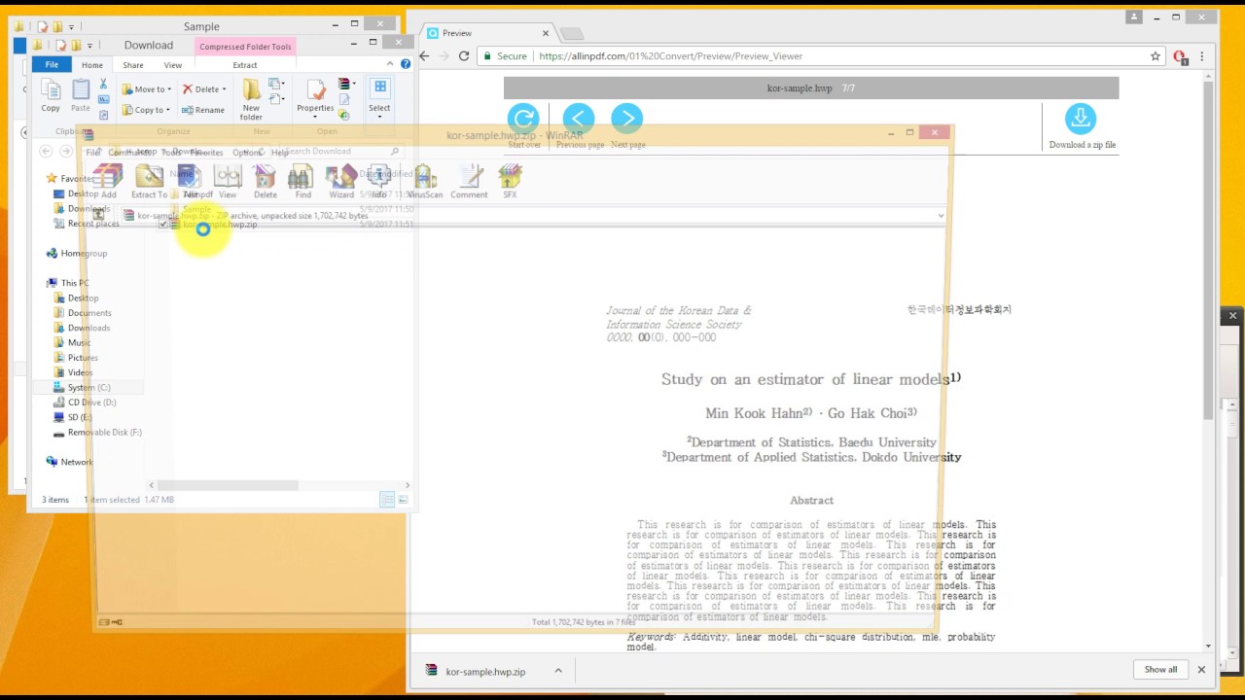
Task: Open File tab in Download window
Action: coord(52,65)
